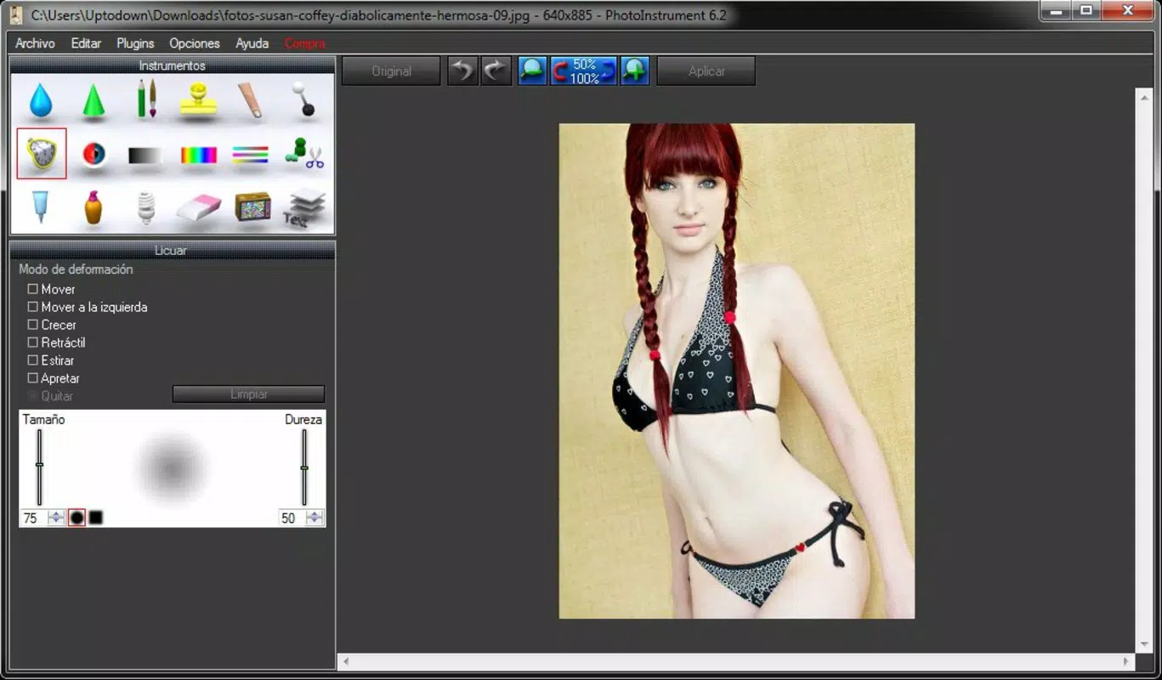Select the blue water drop blur tool
Screen dimensions: 1162x680
(41, 100)
